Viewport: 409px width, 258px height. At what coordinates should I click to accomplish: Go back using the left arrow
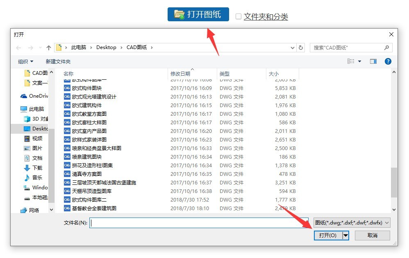pos(18,48)
